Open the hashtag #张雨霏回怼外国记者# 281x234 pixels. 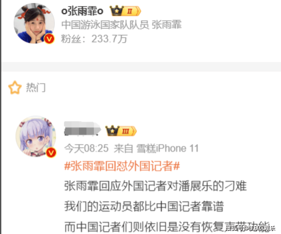coord(122,166)
